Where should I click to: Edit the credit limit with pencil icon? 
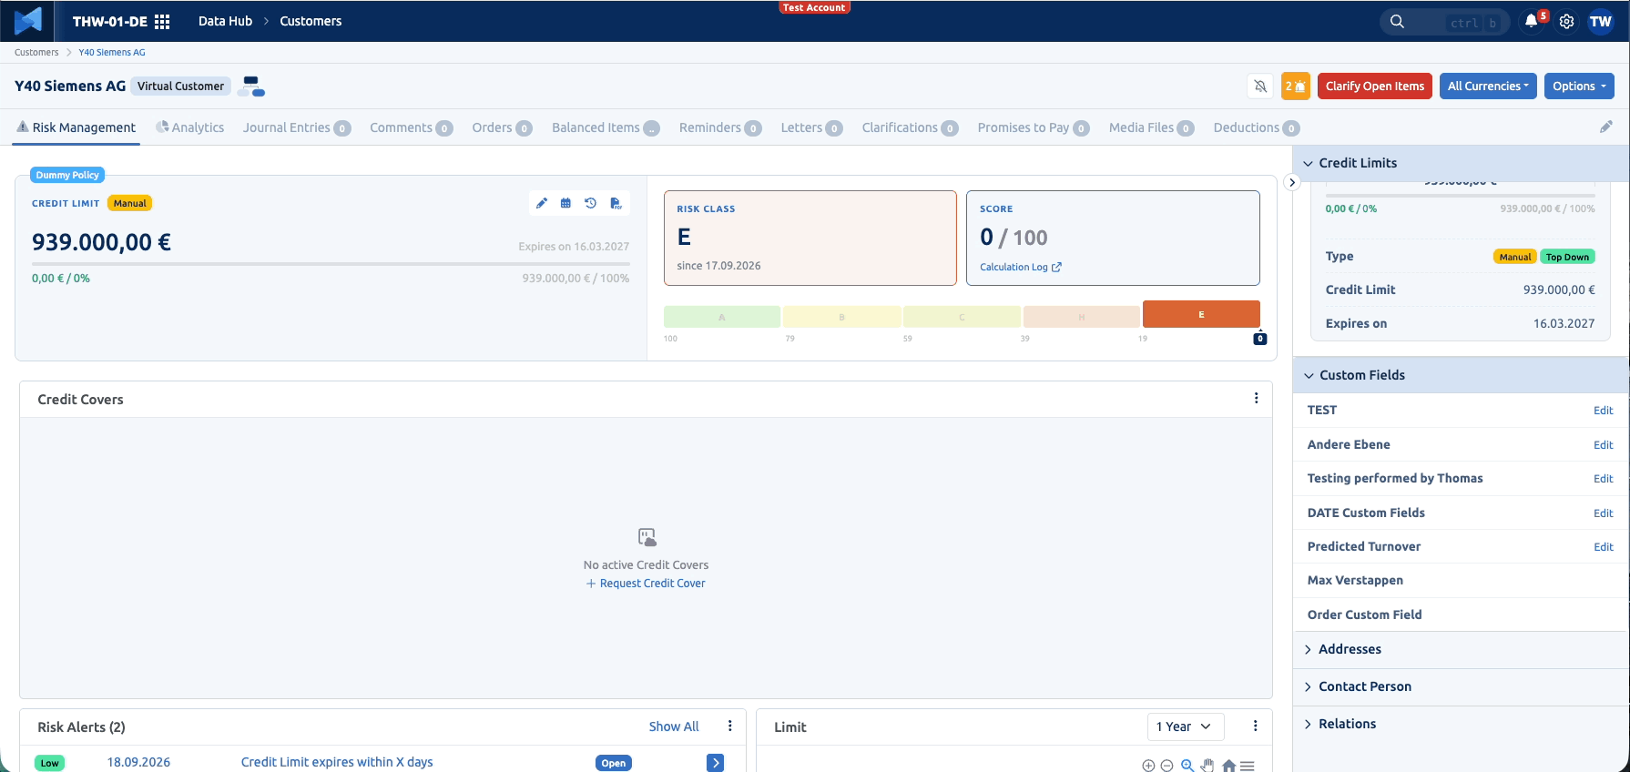click(542, 204)
